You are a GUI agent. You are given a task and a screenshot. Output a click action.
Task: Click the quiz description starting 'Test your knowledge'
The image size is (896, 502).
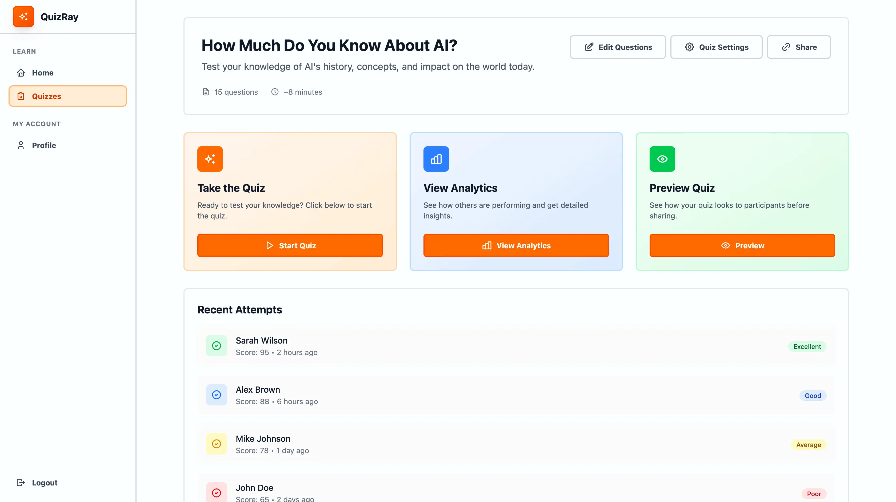368,66
